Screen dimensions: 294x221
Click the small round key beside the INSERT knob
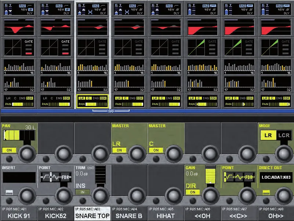pyautogui.click(x=9, y=201)
